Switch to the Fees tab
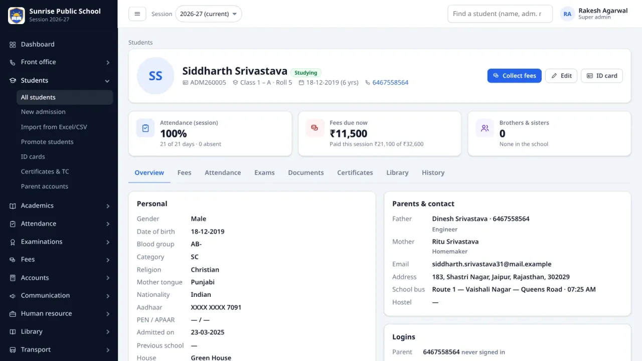 (x=184, y=172)
